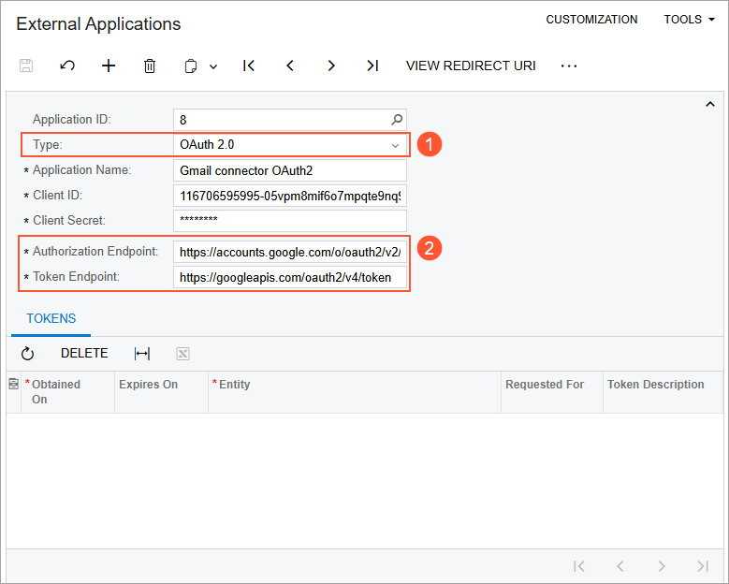Click the clipboard icon
This screenshot has width=729, height=584.
coord(190,66)
